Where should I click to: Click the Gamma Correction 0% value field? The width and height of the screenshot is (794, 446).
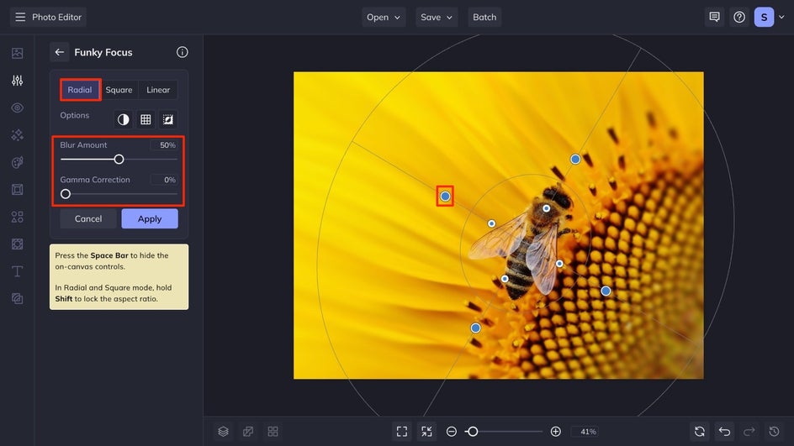[163, 180]
